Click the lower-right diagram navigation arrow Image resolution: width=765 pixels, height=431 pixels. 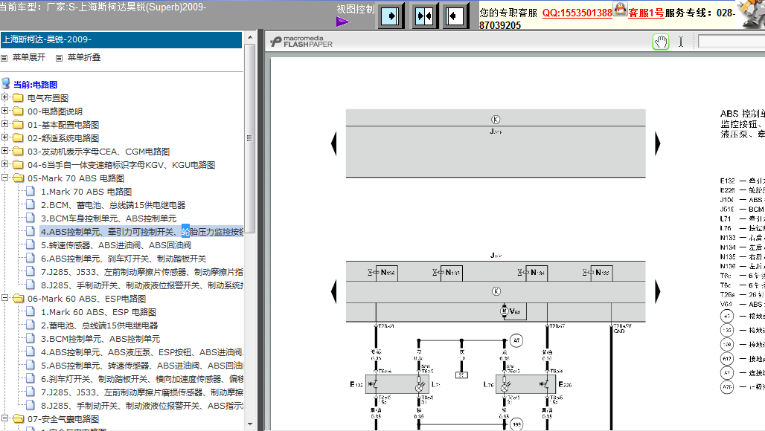pos(657,291)
